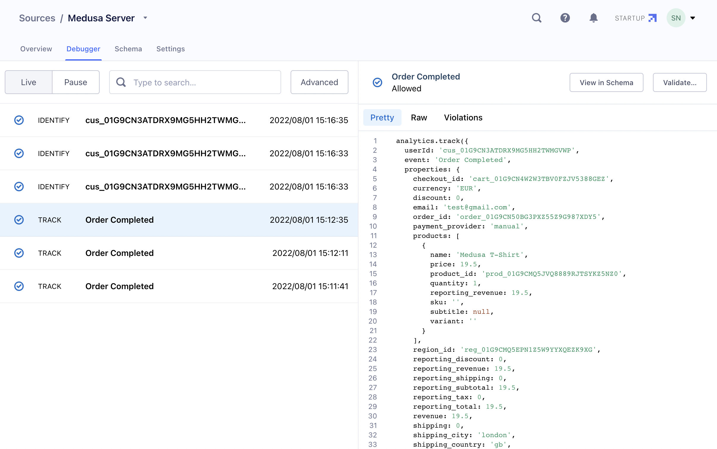Switch to the Overview tab

point(36,49)
